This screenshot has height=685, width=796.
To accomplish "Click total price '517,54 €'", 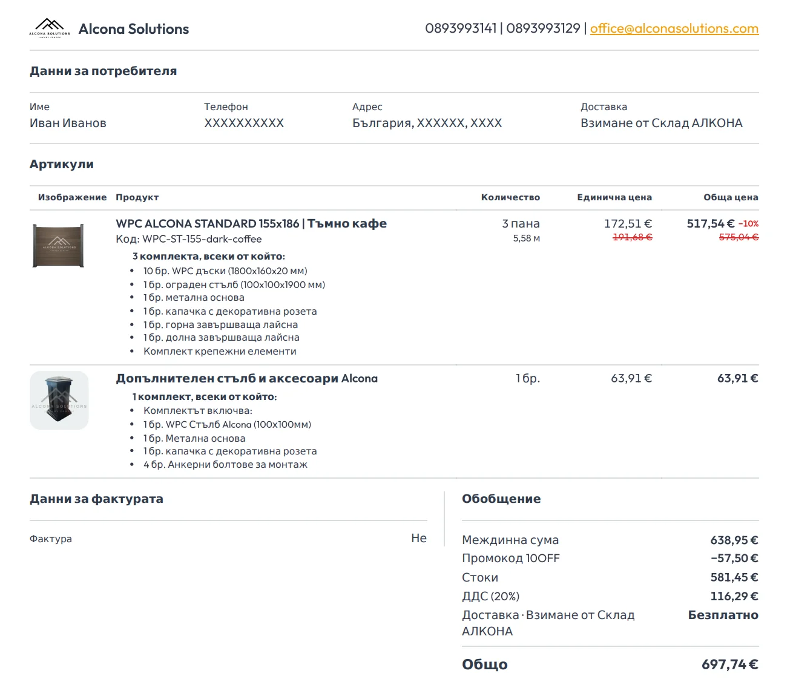I will pos(711,223).
